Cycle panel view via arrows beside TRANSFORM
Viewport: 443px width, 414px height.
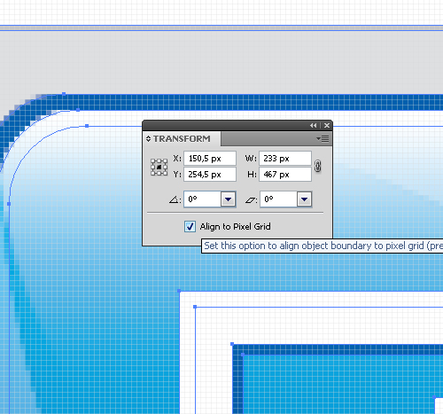click(x=148, y=138)
